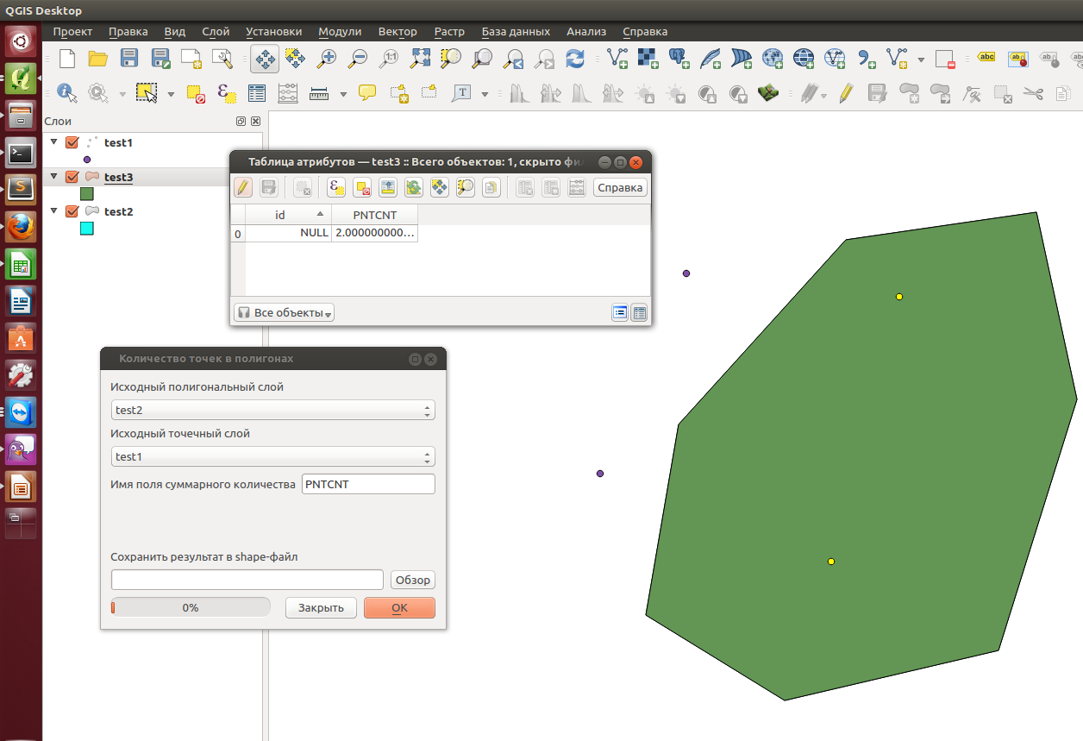1083x741 pixels.
Task: Click the Zoom In magnifier tool
Action: coord(327,59)
